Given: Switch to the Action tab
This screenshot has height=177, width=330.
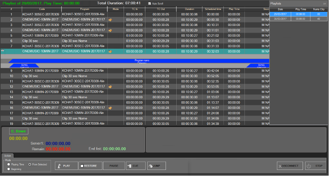Looking at the screenshot, I should 7,156.
